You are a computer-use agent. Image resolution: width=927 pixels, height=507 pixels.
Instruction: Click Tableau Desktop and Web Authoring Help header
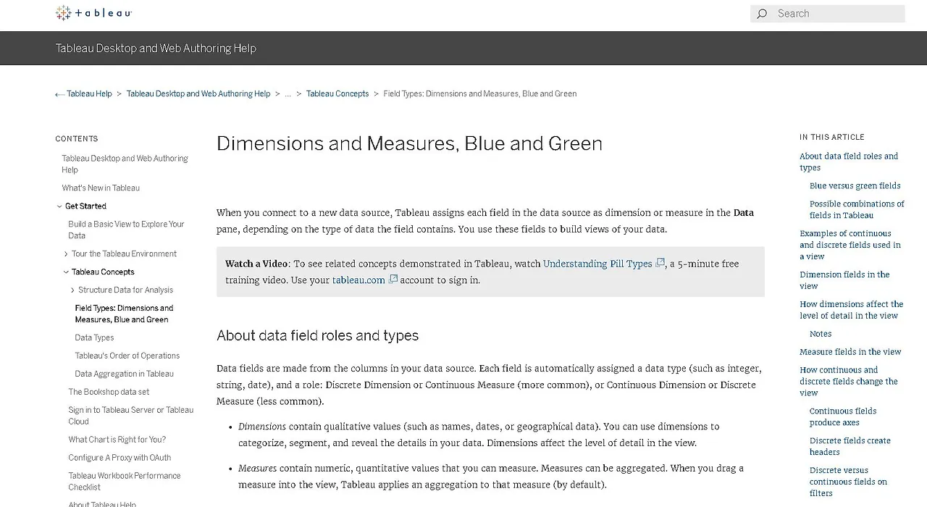[x=156, y=49]
